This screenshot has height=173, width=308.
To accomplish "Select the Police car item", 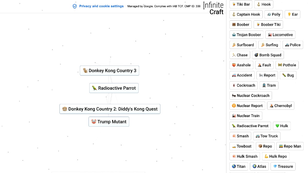I will point(293,45).
